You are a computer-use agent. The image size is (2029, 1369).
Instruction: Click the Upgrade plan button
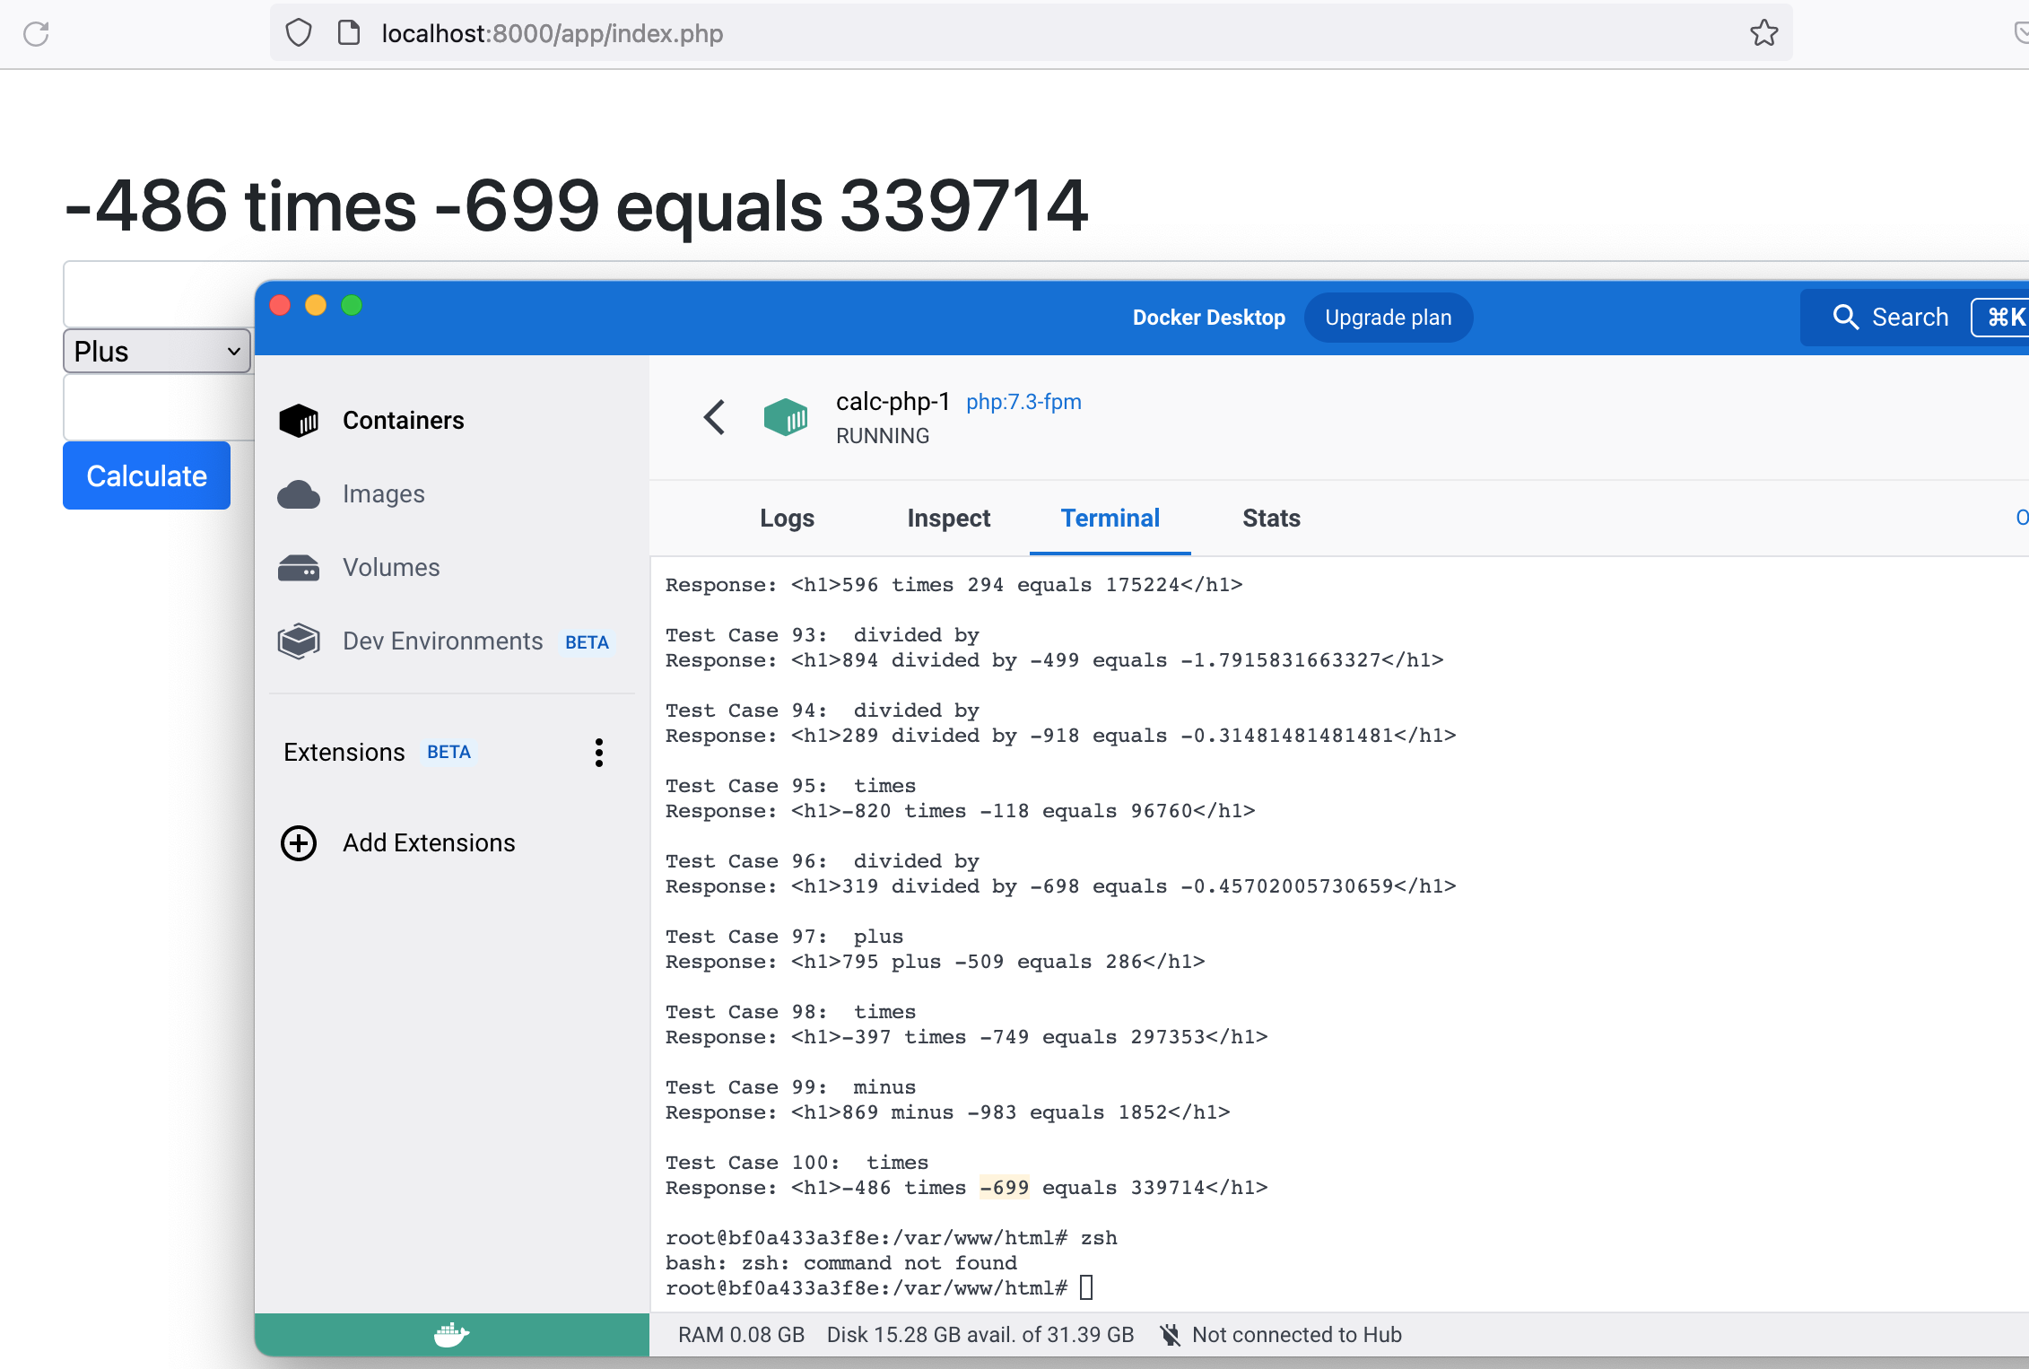pyautogui.click(x=1388, y=318)
